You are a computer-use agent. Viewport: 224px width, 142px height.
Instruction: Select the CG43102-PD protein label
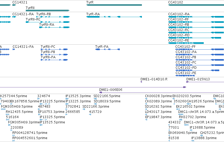pos(186,68)
